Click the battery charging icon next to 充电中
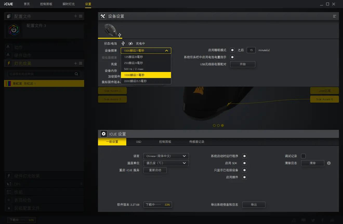The width and height of the screenshot is (343, 224). 131,44
